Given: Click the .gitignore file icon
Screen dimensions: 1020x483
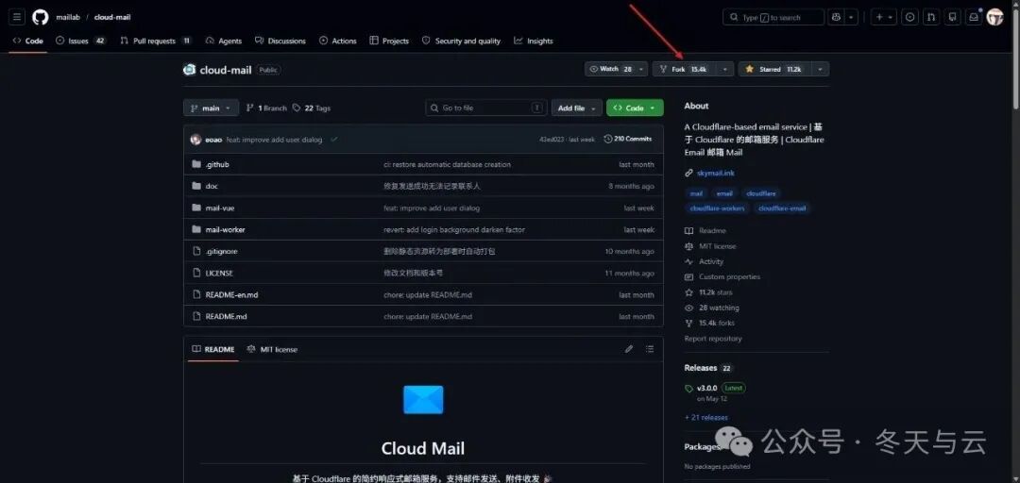Looking at the screenshot, I should (x=196, y=251).
